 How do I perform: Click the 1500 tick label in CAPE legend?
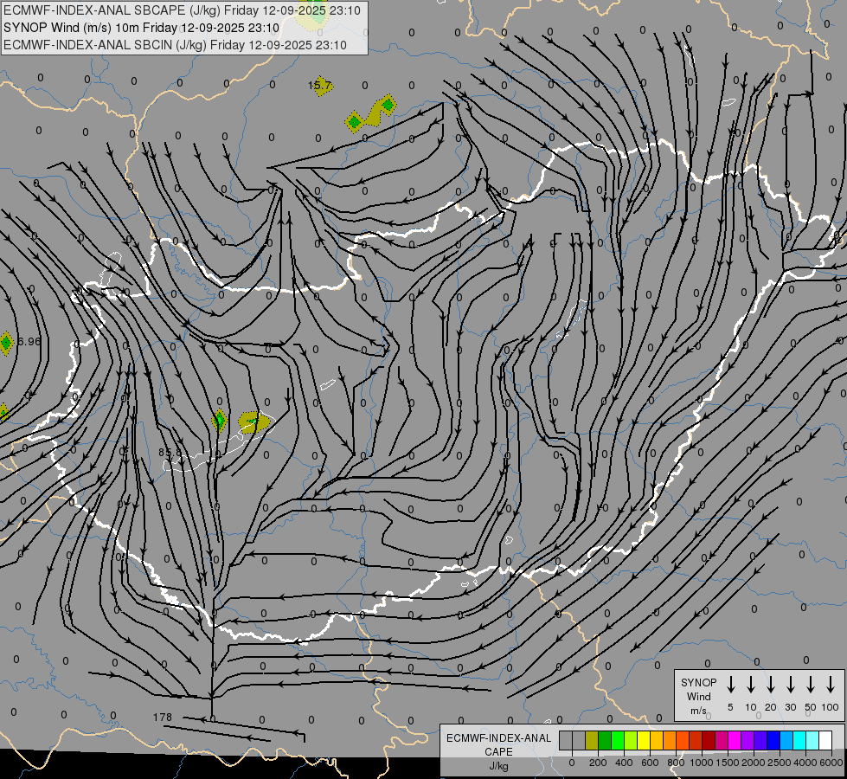[x=728, y=763]
